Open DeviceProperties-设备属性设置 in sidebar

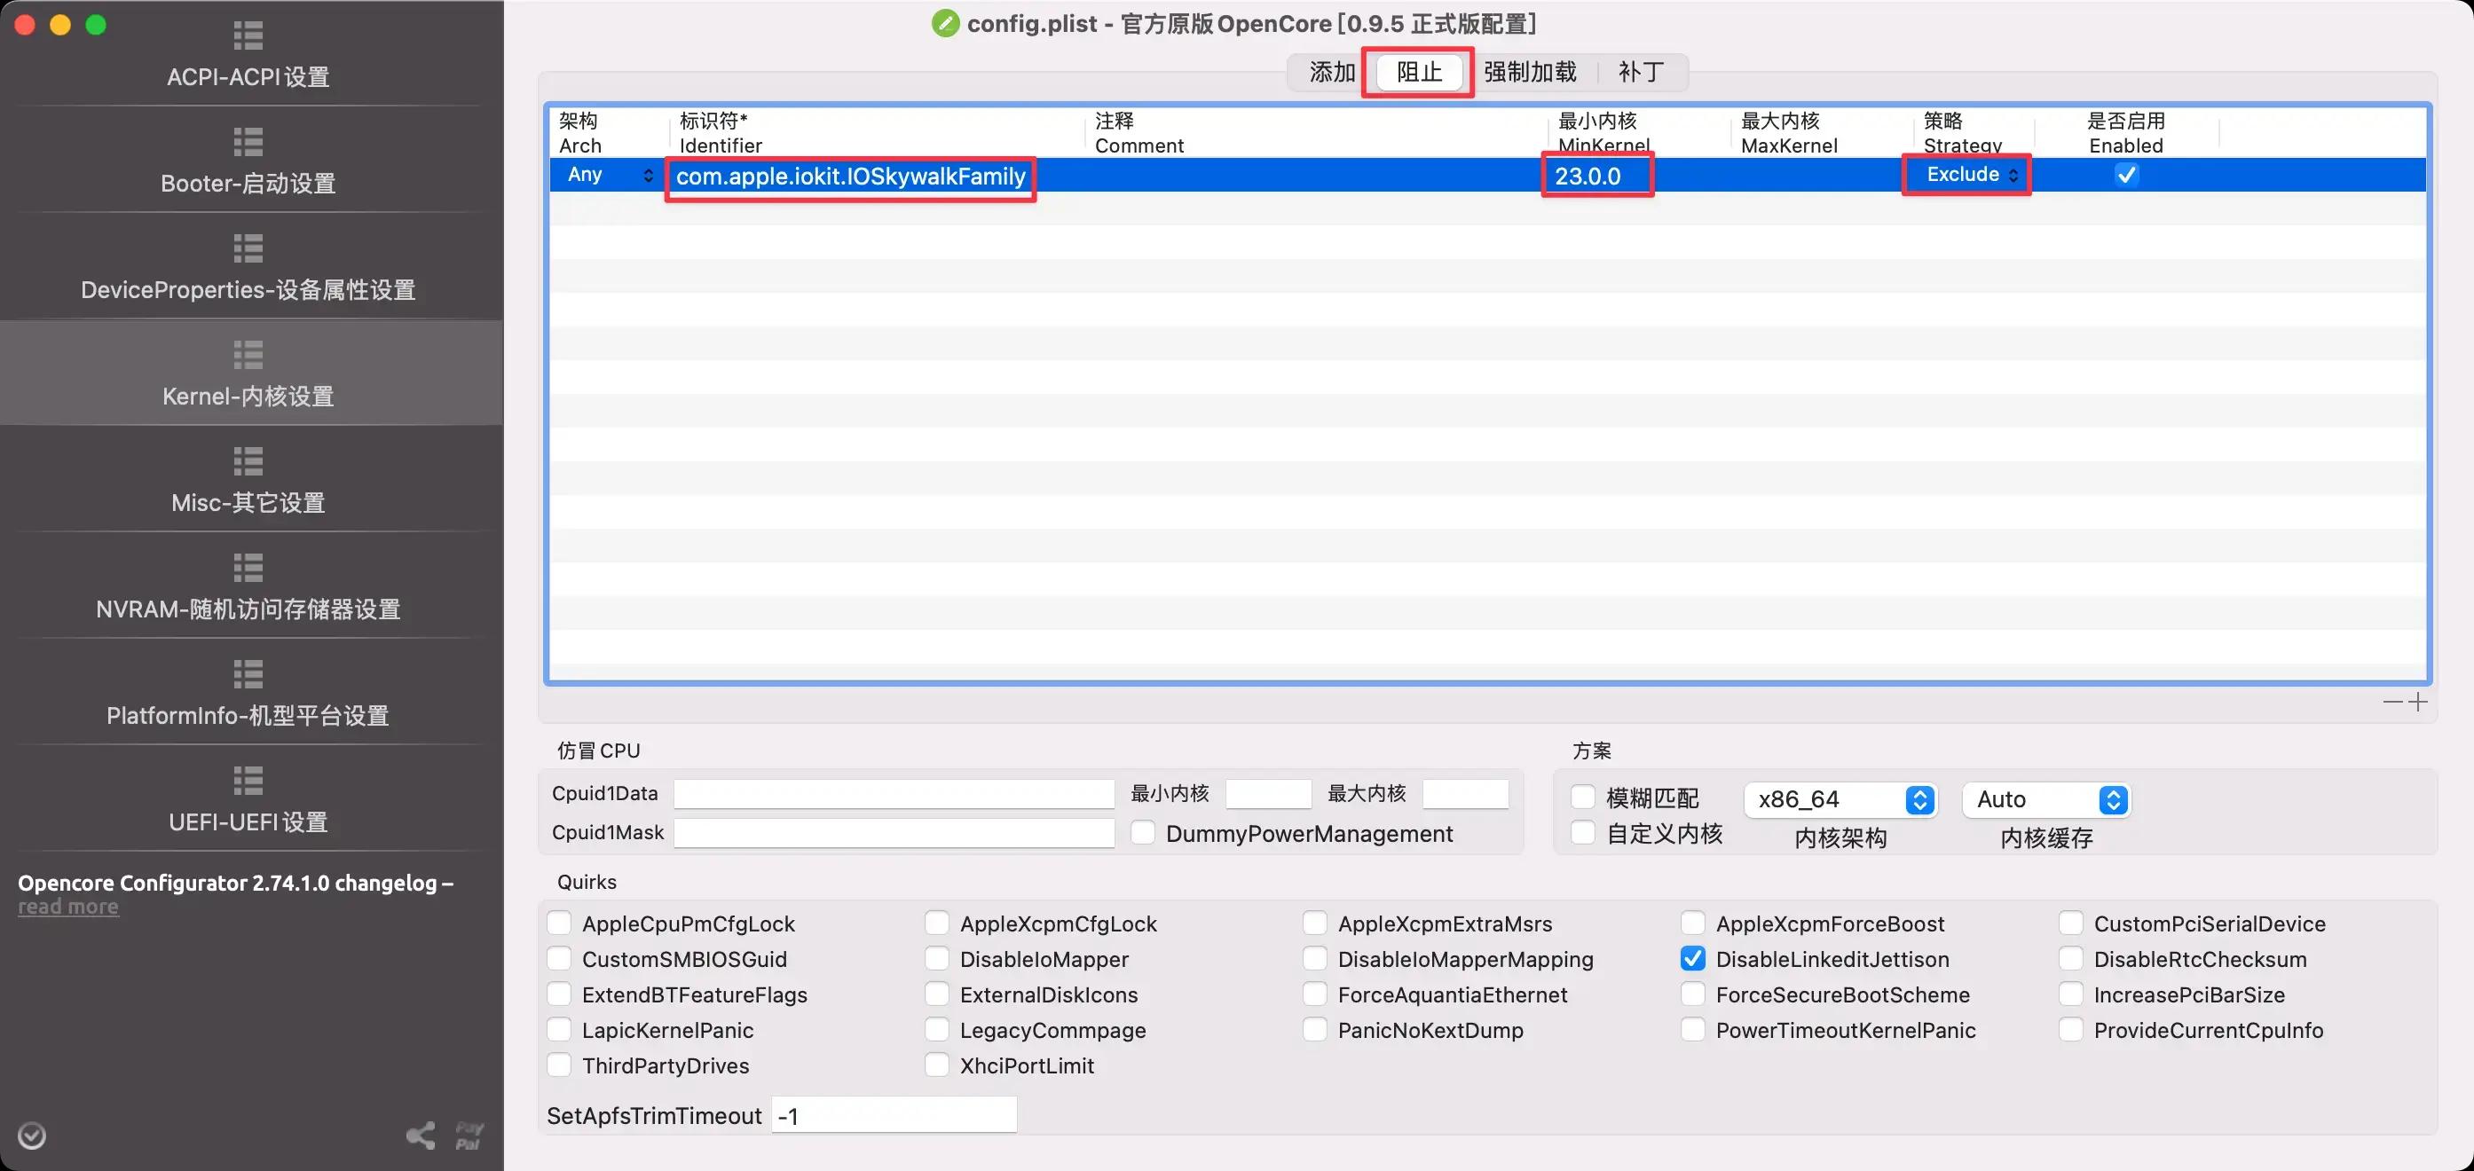248,290
